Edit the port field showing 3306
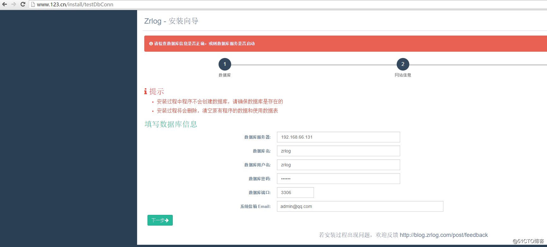547x247 pixels. [x=295, y=192]
